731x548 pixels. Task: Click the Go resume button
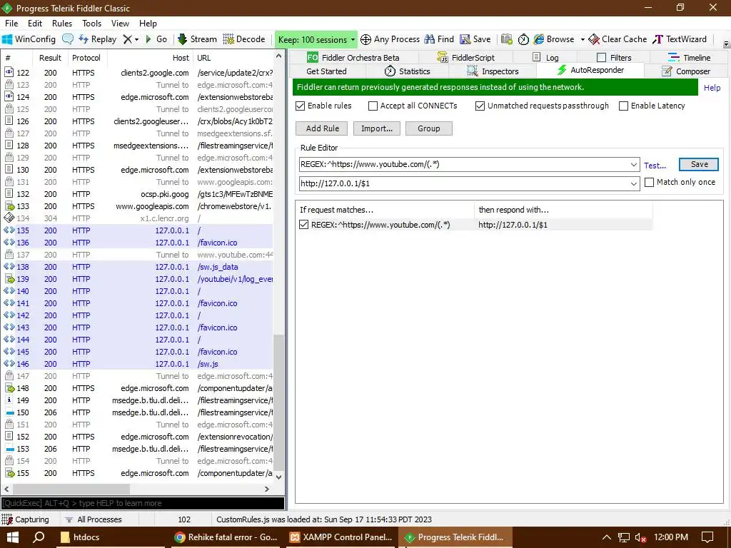(x=156, y=39)
